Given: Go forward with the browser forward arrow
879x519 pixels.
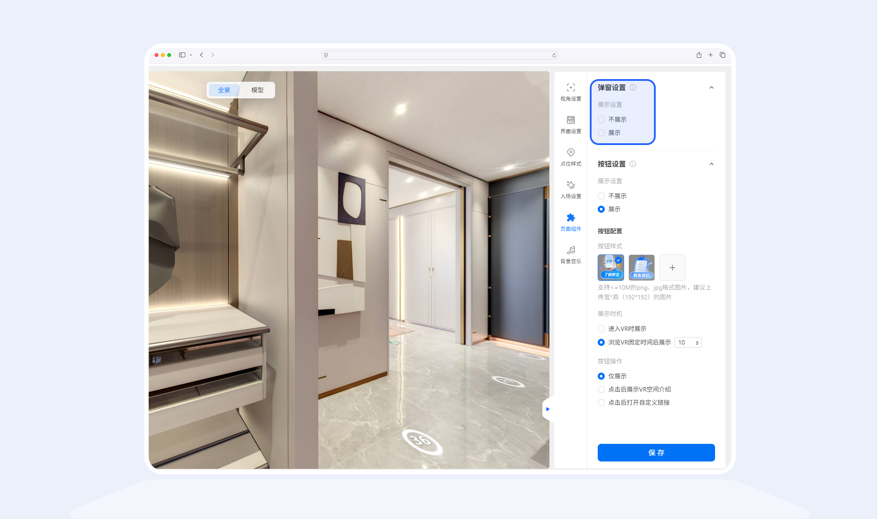Looking at the screenshot, I should click(x=213, y=55).
